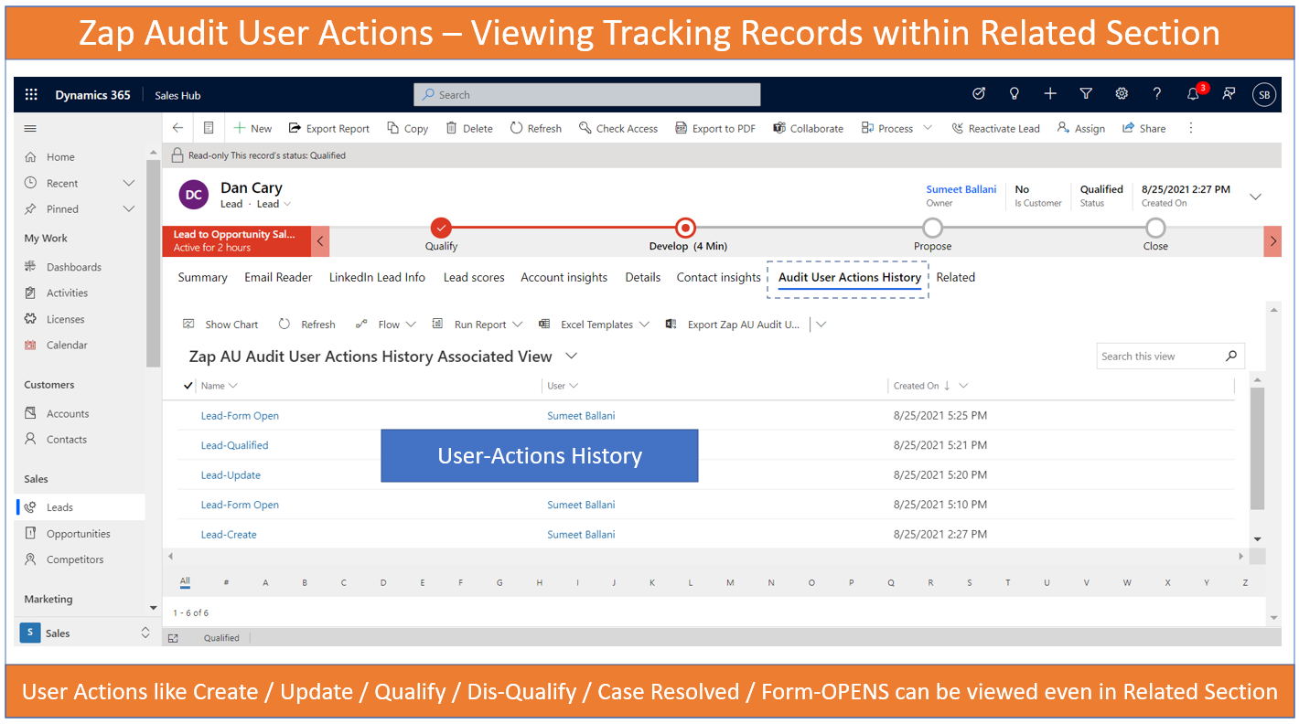Screen dimensions: 1299x724
Task: Open the Flow dropdown arrow
Action: click(x=411, y=325)
